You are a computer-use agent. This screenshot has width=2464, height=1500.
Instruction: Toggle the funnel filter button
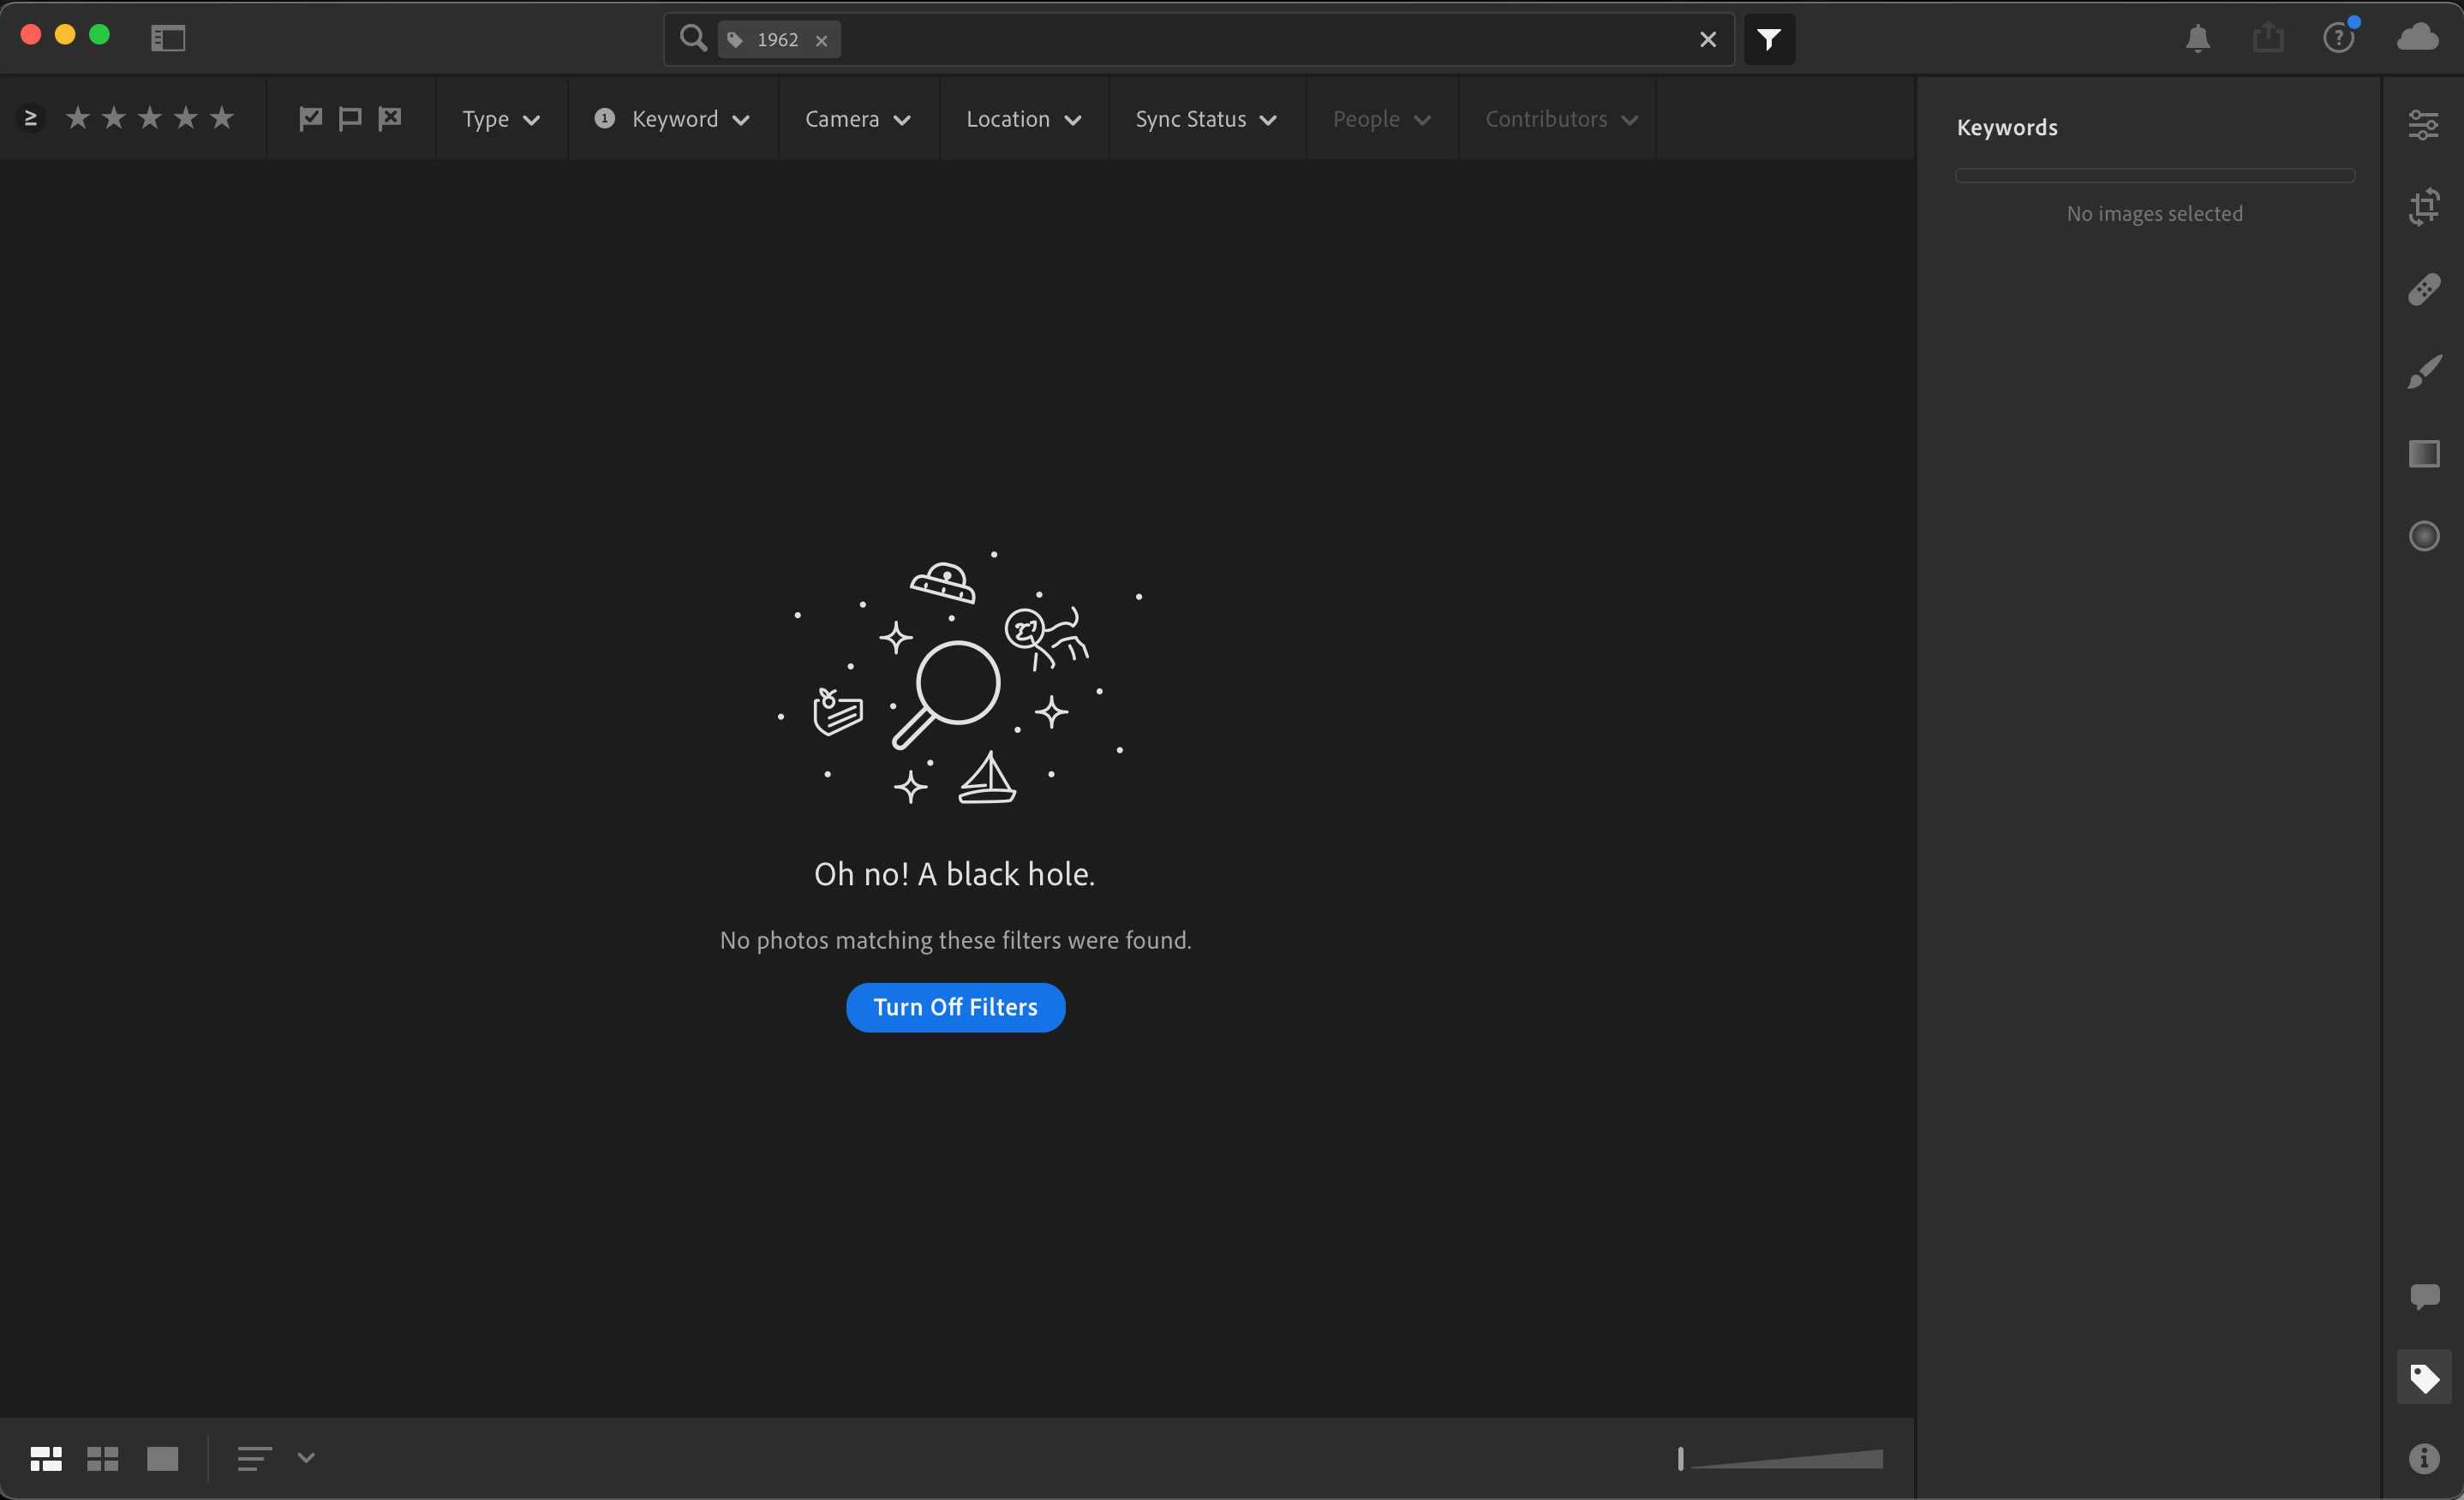[1768, 39]
